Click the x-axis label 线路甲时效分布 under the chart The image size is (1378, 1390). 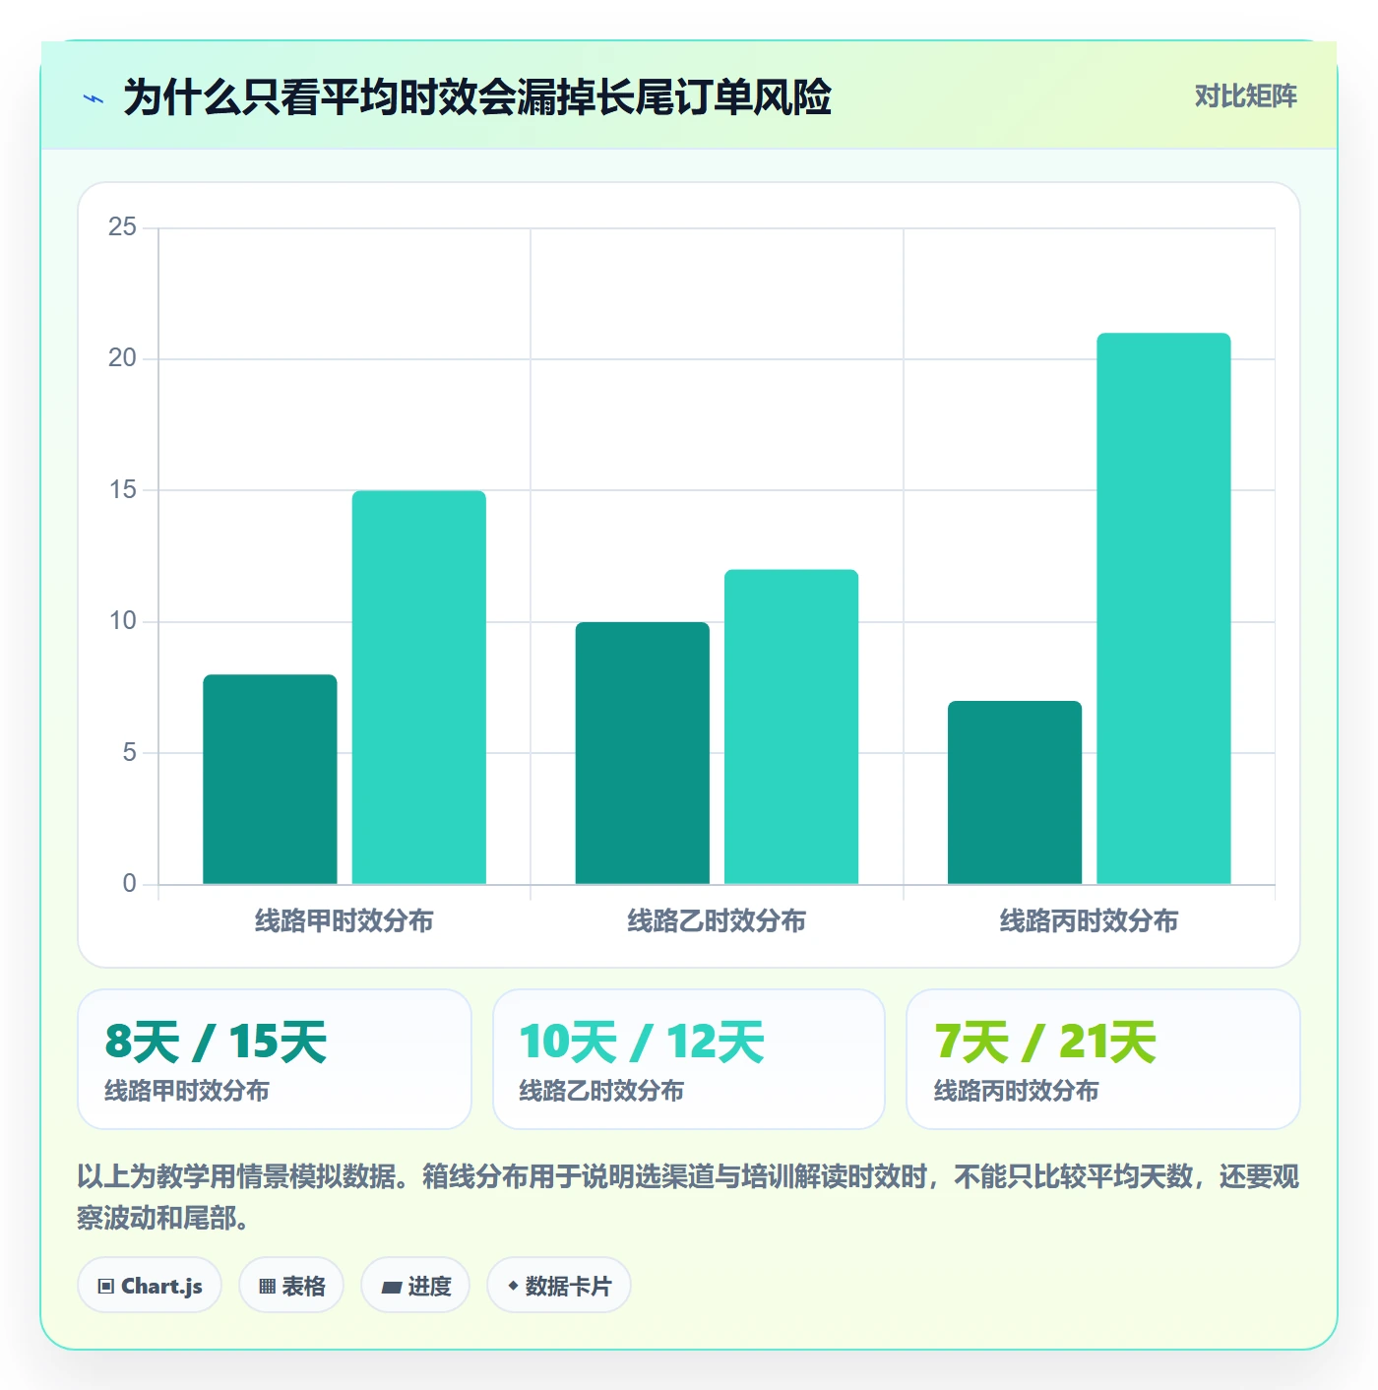pos(344,921)
